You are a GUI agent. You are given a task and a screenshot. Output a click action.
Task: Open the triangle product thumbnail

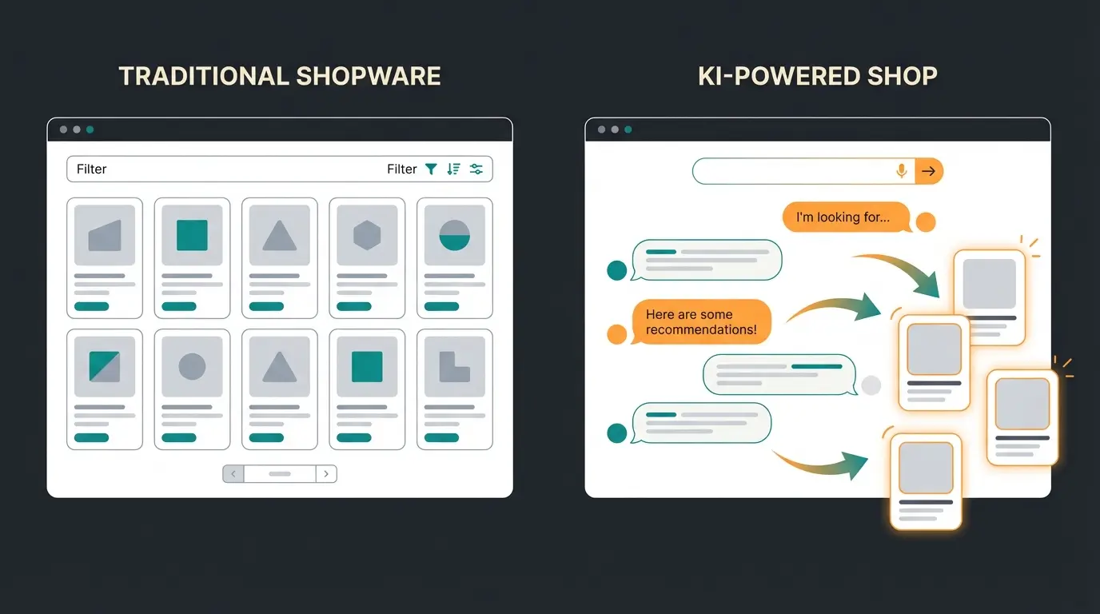(279, 232)
